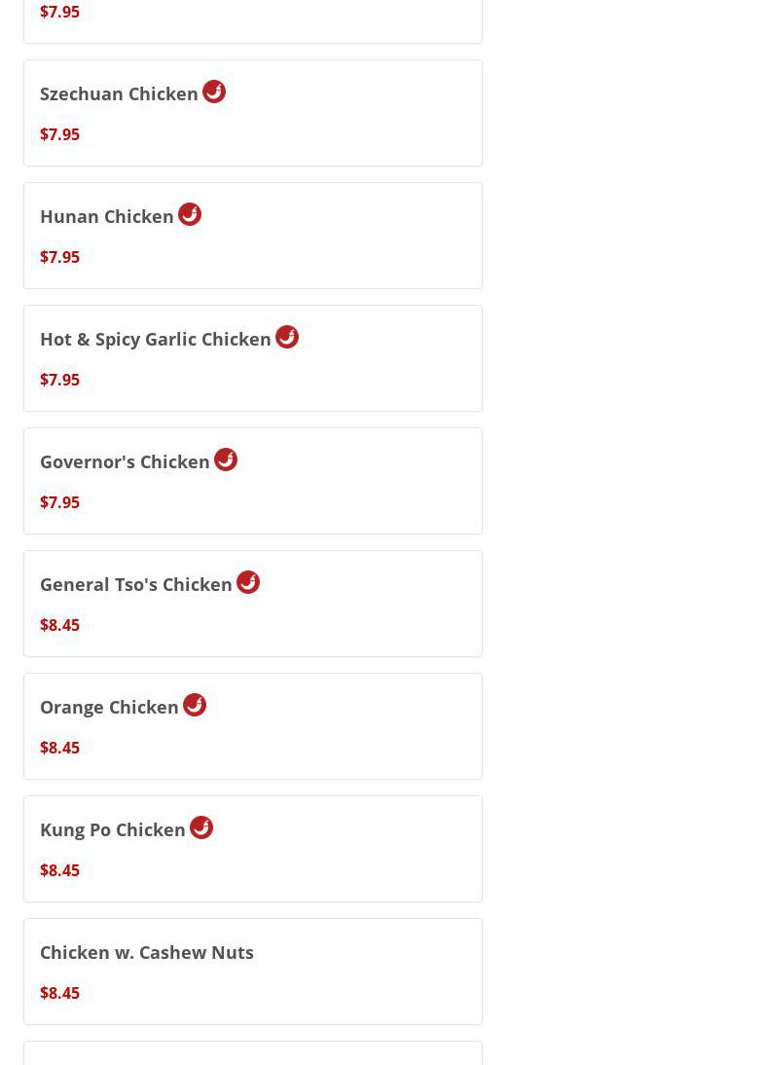Screen dimensions: 764x1065
Task: Click the $8.45 price of Chicken w. Cashew Nuts
Action: [x=59, y=993]
